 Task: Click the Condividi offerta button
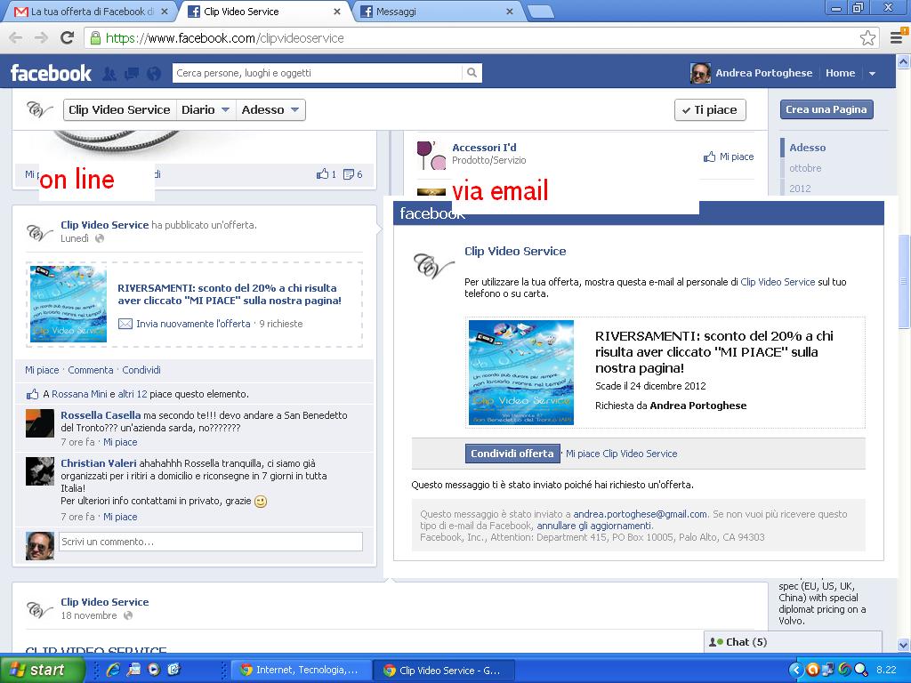[512, 454]
